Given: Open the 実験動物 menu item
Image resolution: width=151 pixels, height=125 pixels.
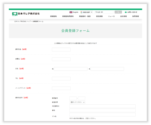Looking at the screenshot, I should 53,16.
